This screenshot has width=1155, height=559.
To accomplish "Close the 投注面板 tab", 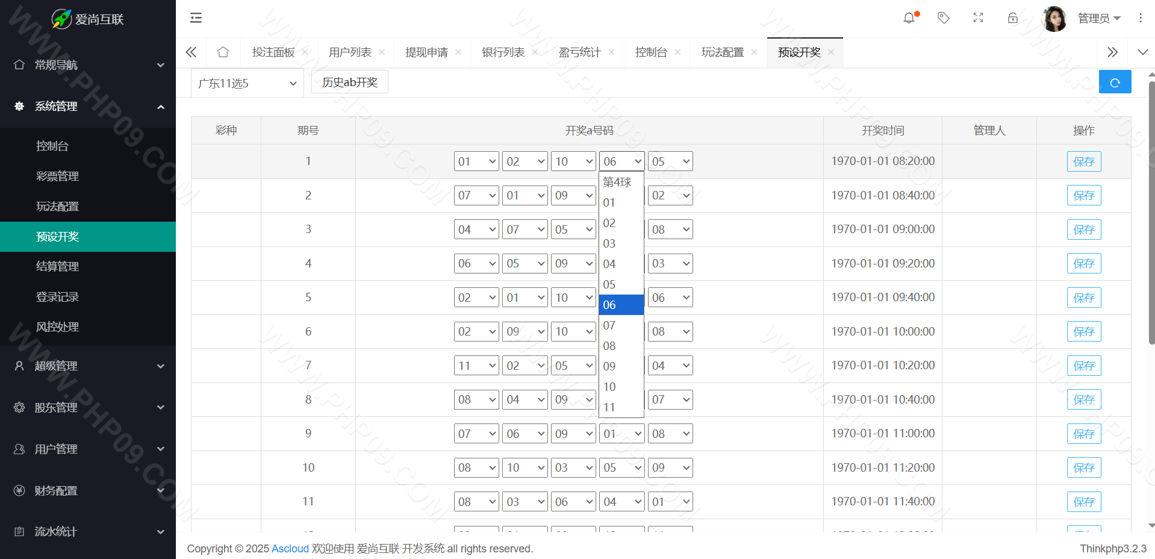I will 305,52.
